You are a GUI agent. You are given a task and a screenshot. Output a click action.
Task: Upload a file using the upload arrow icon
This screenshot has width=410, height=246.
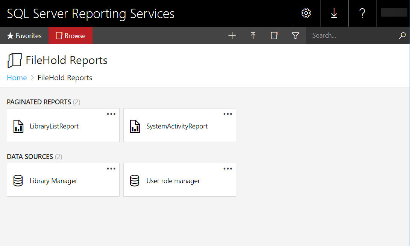click(x=253, y=35)
